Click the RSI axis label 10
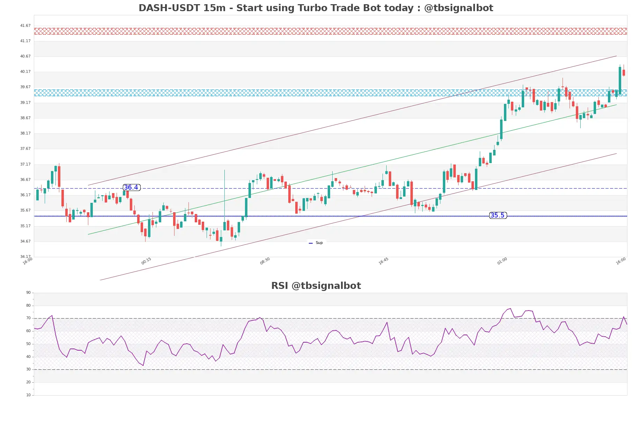This screenshot has width=632, height=421. 28,395
